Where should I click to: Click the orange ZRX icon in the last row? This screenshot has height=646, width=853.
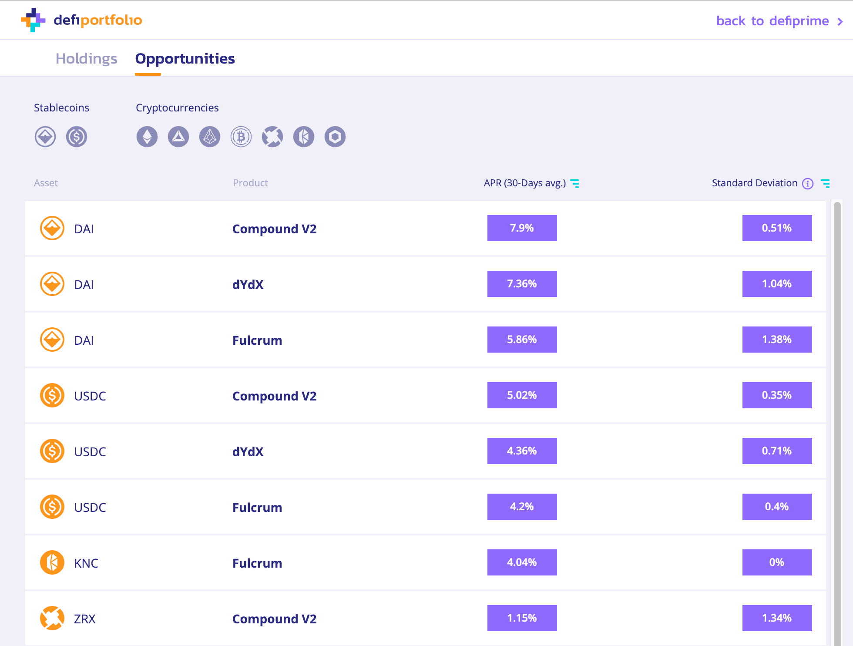point(52,618)
